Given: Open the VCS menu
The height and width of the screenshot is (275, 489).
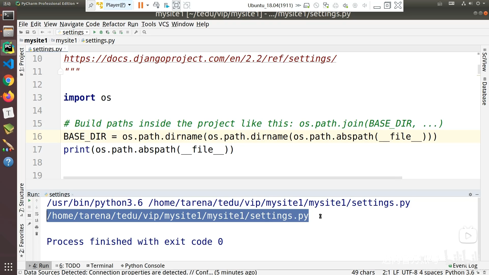Looking at the screenshot, I should [164, 24].
